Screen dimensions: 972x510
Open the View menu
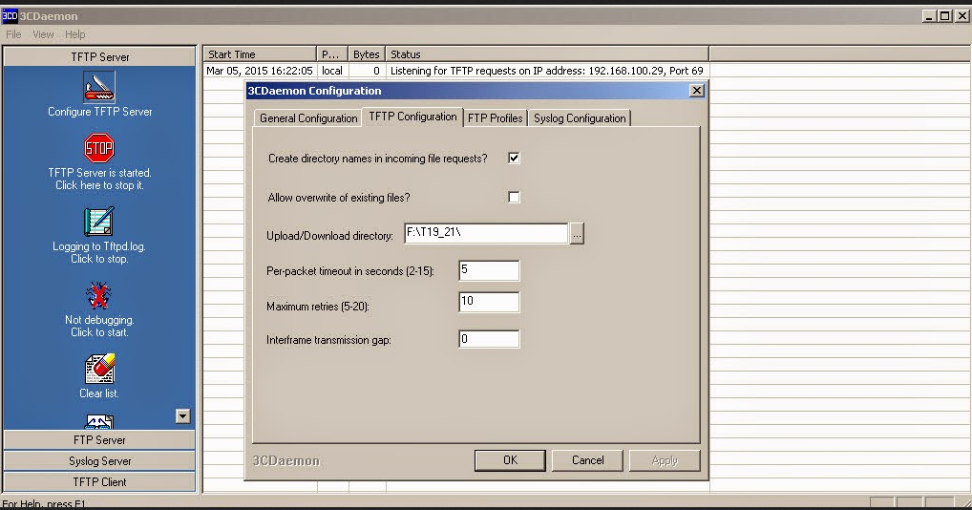point(44,34)
